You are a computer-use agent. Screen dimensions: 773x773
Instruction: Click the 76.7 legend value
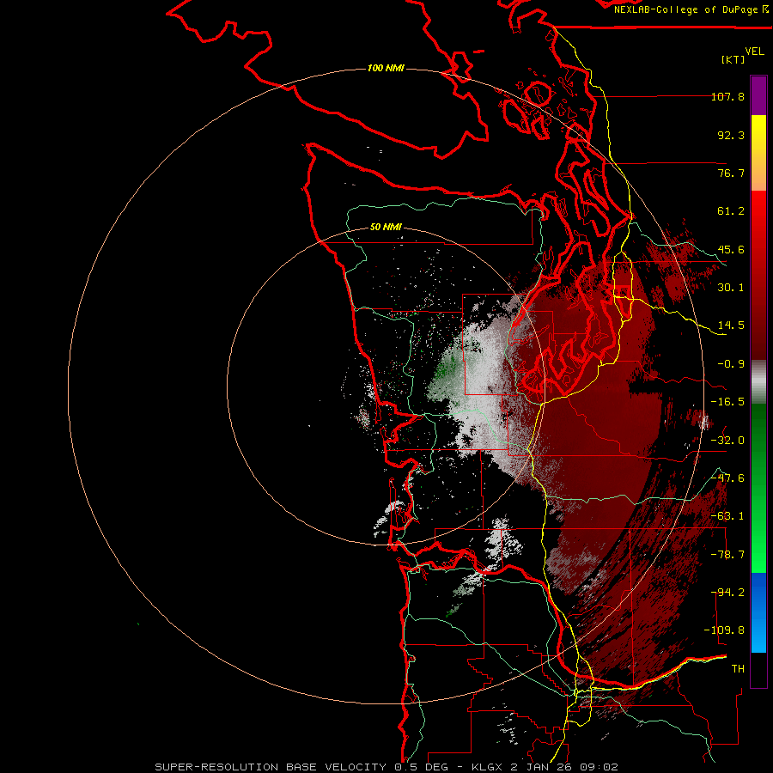pos(731,173)
